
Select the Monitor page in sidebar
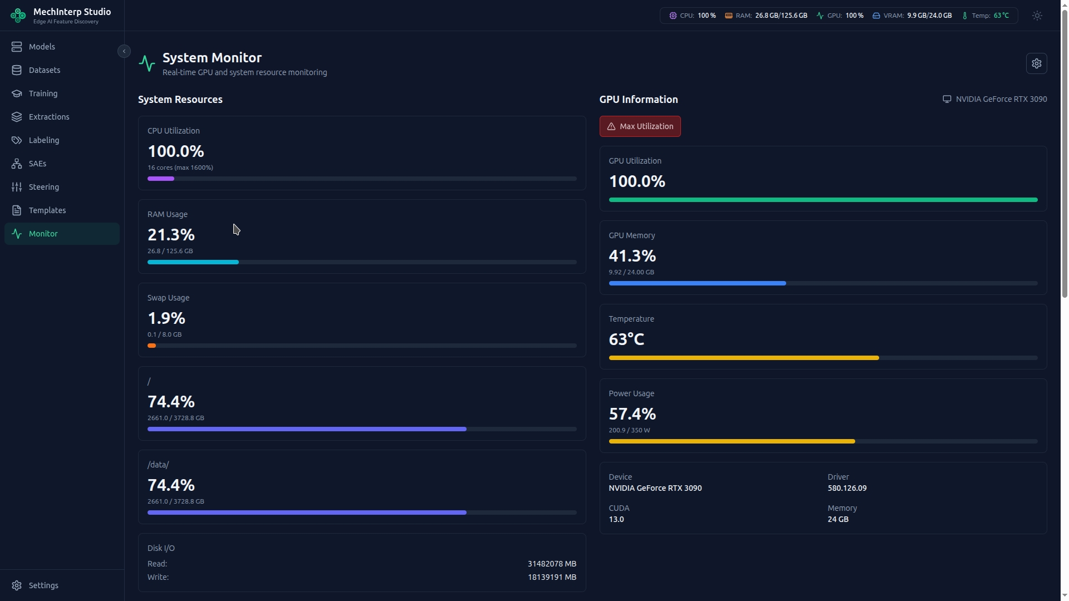pos(62,234)
